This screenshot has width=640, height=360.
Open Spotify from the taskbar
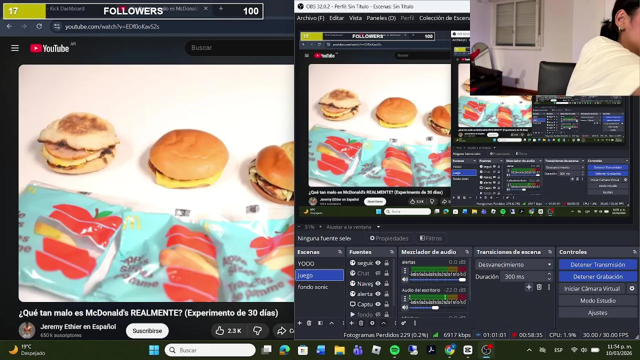(394, 350)
